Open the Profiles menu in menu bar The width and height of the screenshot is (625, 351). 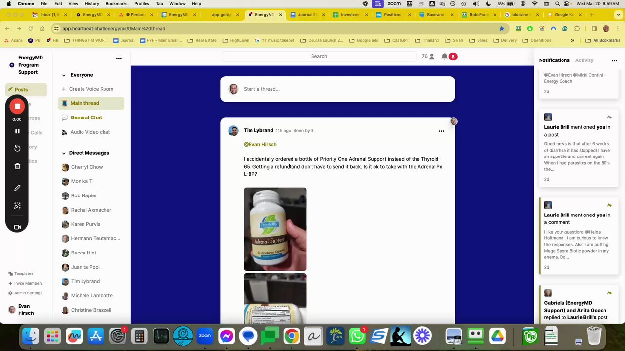142,3
